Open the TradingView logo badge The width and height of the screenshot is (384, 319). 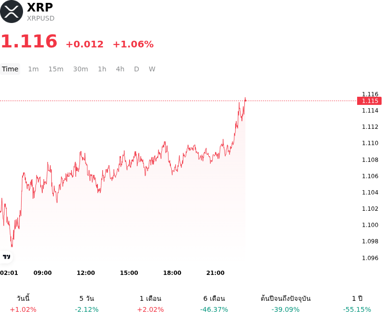pos(6,257)
